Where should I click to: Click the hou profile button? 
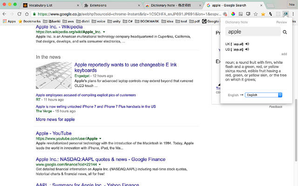click(x=291, y=4)
